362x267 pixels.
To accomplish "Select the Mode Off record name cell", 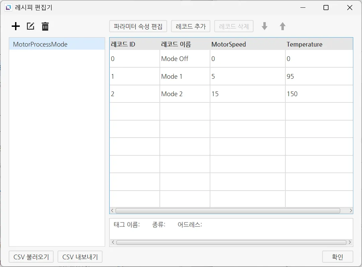I will 185,59.
